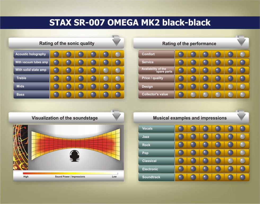Select the Sound Power / Impressions caption
This screenshot has height=204, width=260.
pyautogui.click(x=70, y=177)
